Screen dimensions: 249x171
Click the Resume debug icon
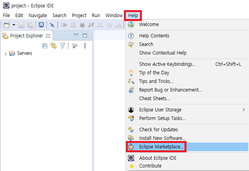point(64,25)
